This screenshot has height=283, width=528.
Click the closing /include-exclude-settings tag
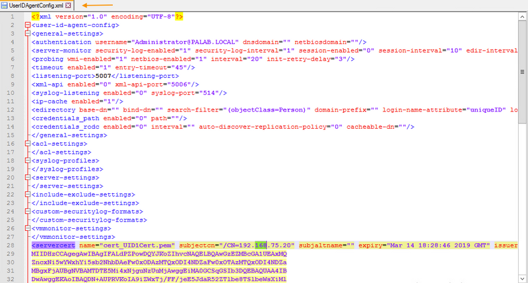pos(85,203)
